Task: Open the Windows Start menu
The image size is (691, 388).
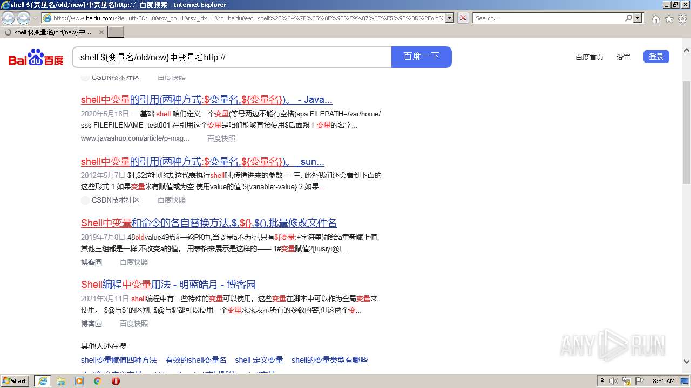Action: 15,380
